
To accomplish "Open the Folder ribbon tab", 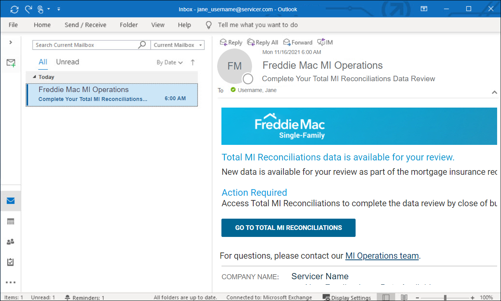I will pos(129,25).
